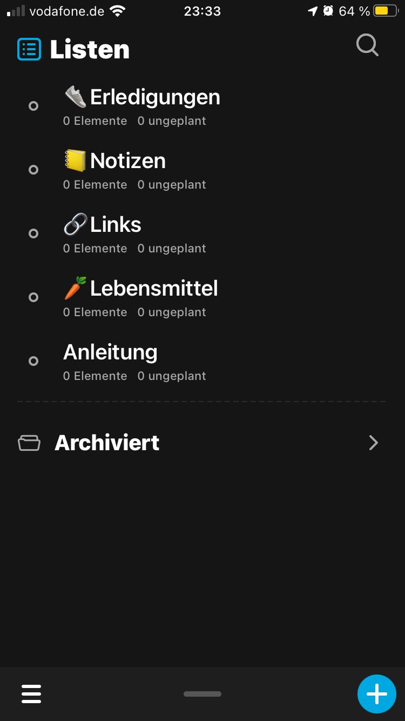
Task: Tap the search magnifier icon
Action: pos(367,45)
